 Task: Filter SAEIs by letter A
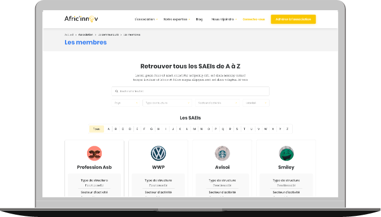[109, 129]
